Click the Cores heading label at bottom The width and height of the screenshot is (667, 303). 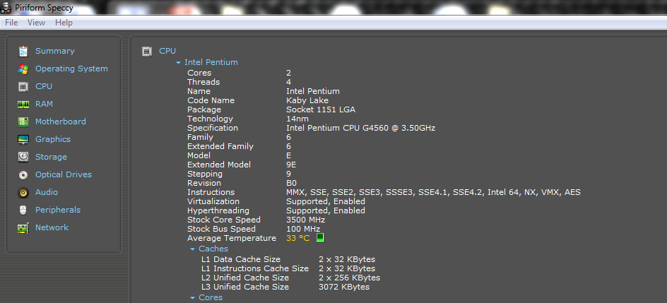(211, 297)
